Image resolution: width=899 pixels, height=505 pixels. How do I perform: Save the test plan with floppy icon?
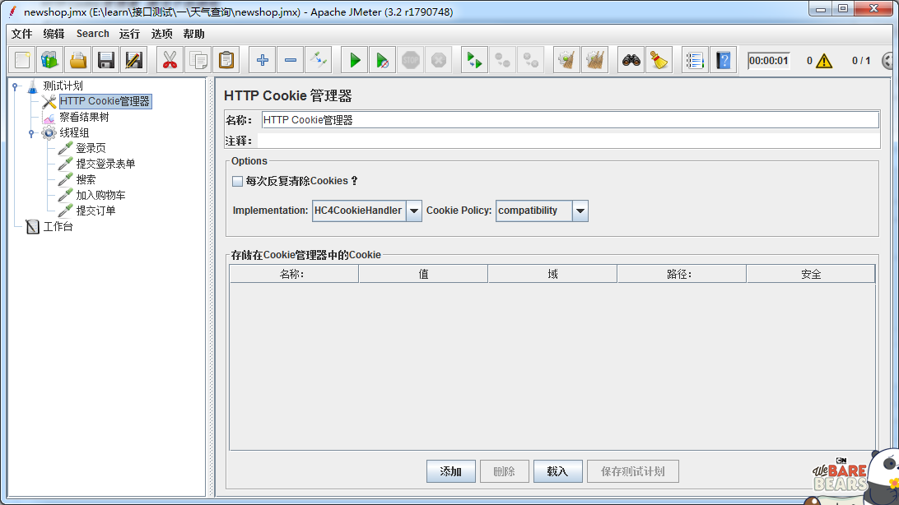(106, 60)
